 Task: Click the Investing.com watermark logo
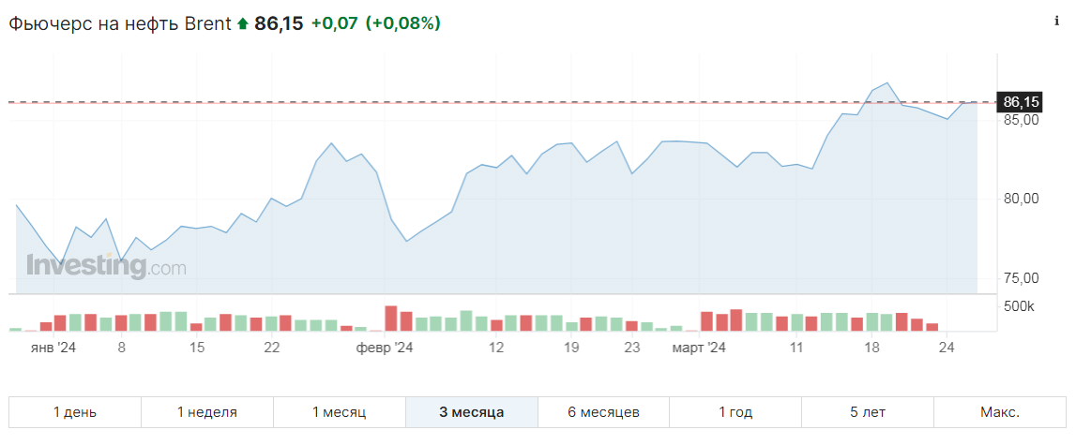click(x=106, y=267)
